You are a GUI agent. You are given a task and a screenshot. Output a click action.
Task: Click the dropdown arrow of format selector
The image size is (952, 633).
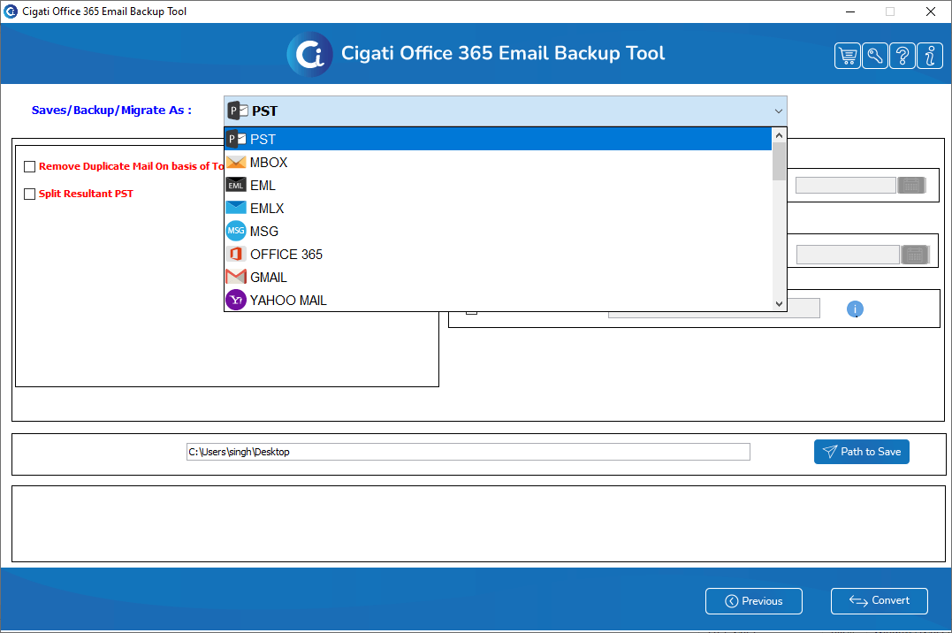point(779,111)
